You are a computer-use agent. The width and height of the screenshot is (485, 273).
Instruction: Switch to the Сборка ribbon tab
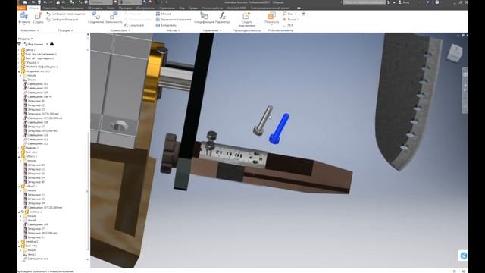tap(33, 8)
